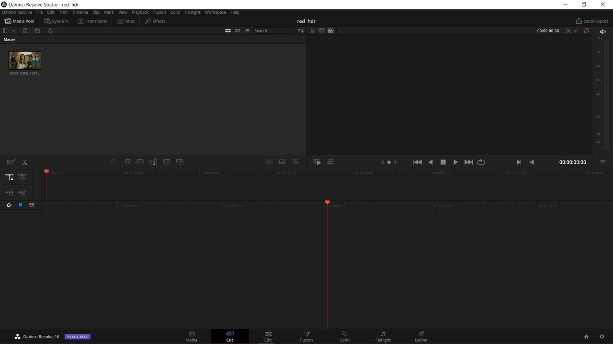
Task: Stop playback
Action: [443, 162]
